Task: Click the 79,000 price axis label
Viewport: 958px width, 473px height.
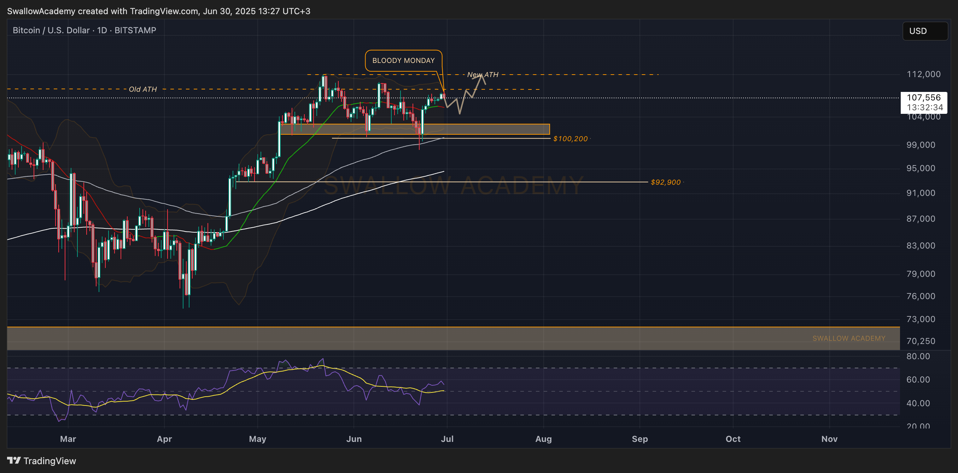Action: coord(921,274)
